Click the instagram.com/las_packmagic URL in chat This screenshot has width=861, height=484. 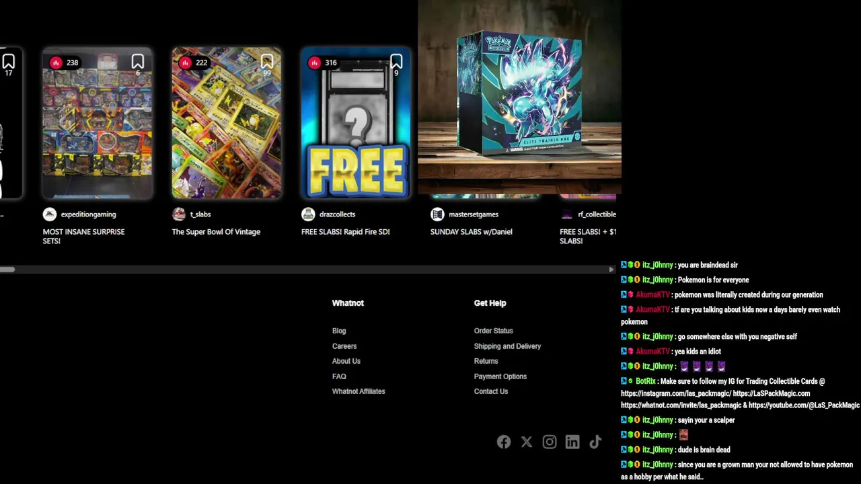[675, 393]
